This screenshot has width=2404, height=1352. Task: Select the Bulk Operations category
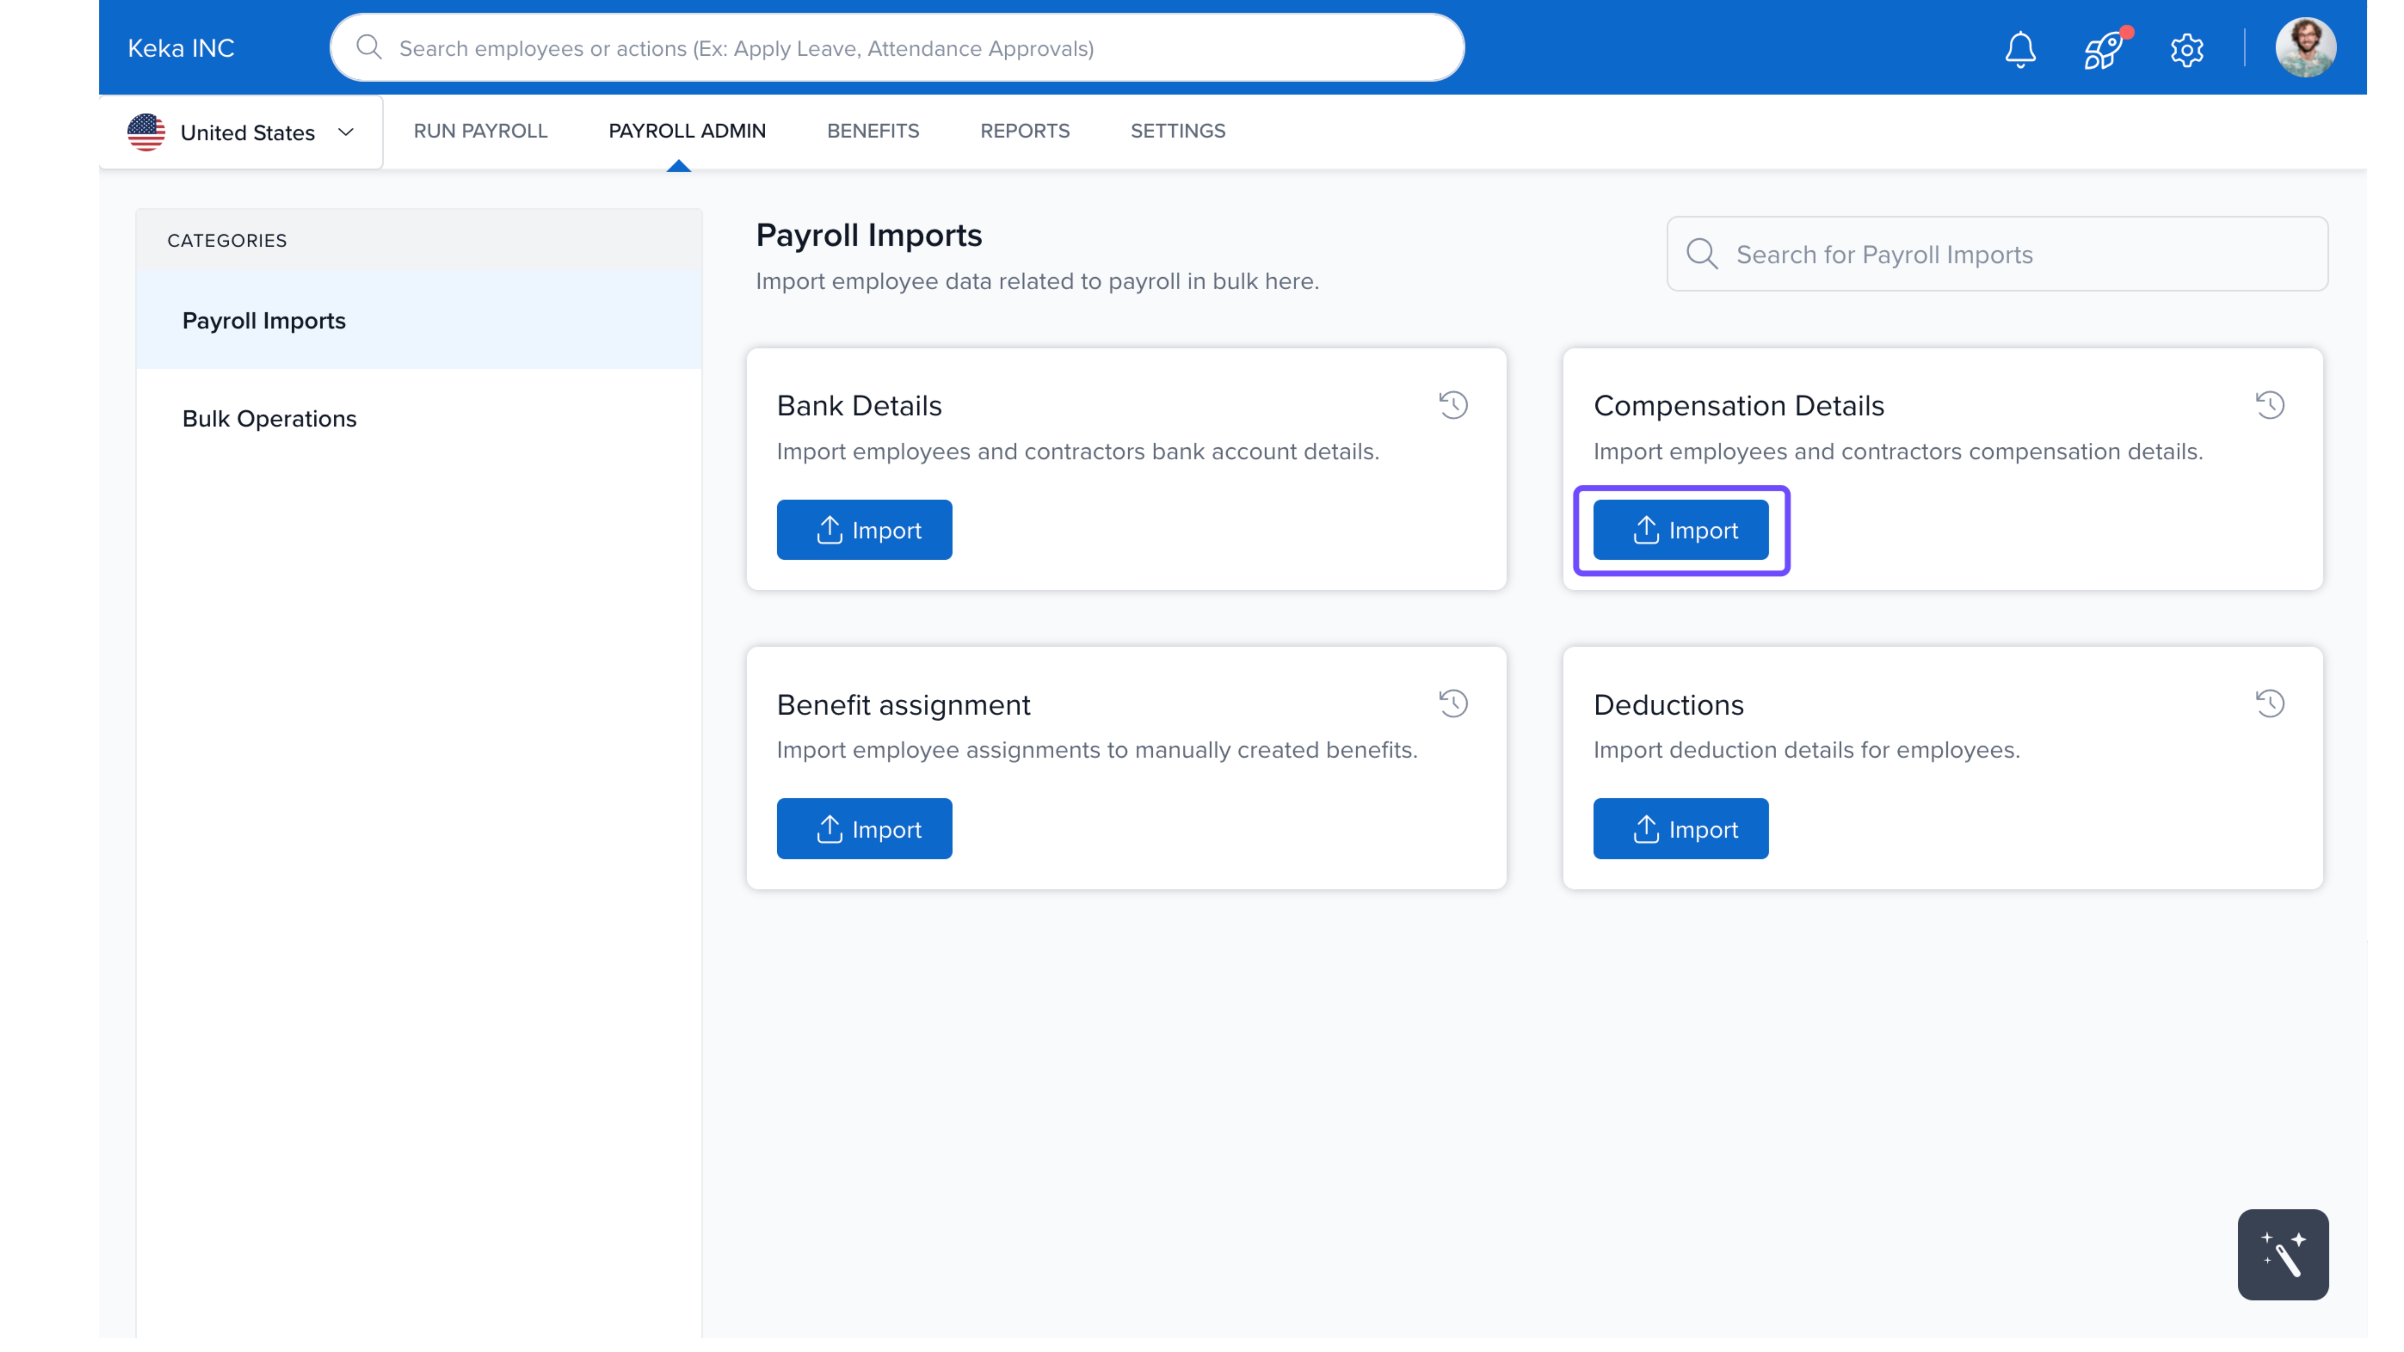[x=269, y=418]
